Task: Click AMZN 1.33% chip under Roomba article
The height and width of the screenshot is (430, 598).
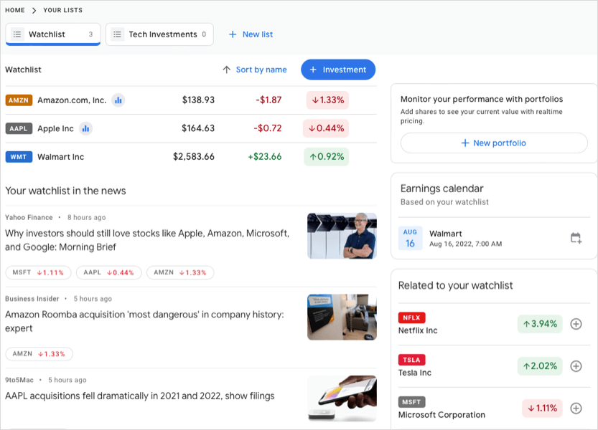Action: [x=39, y=354]
